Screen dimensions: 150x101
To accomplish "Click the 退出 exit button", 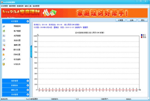I will [143, 20].
